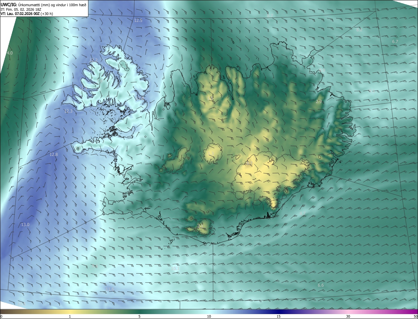The image size is (418, 319).
Task: Click the 2.9 value in east Iceland
Action: (x=319, y=102)
